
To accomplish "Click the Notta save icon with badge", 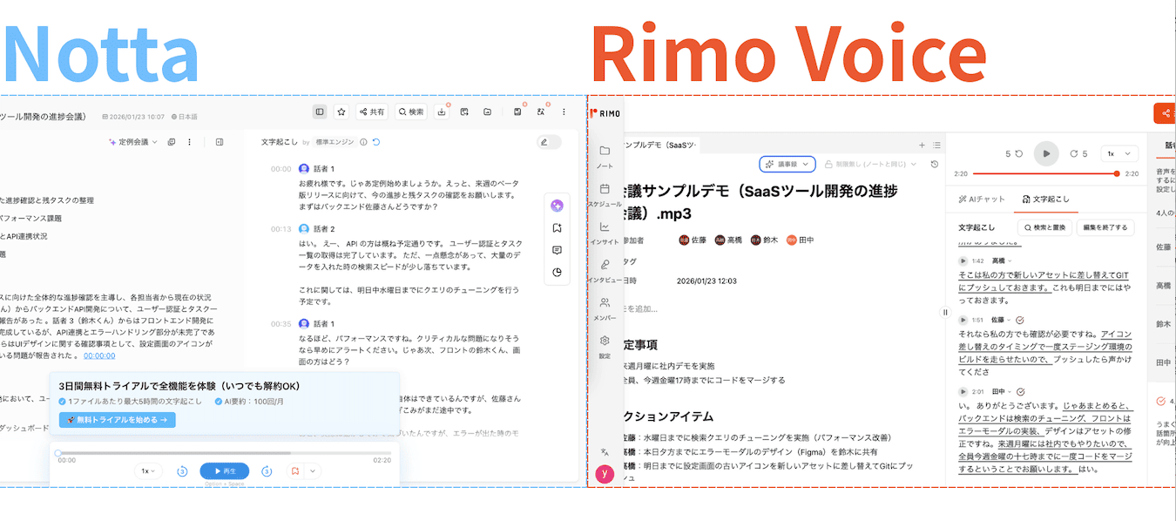I will tap(518, 112).
